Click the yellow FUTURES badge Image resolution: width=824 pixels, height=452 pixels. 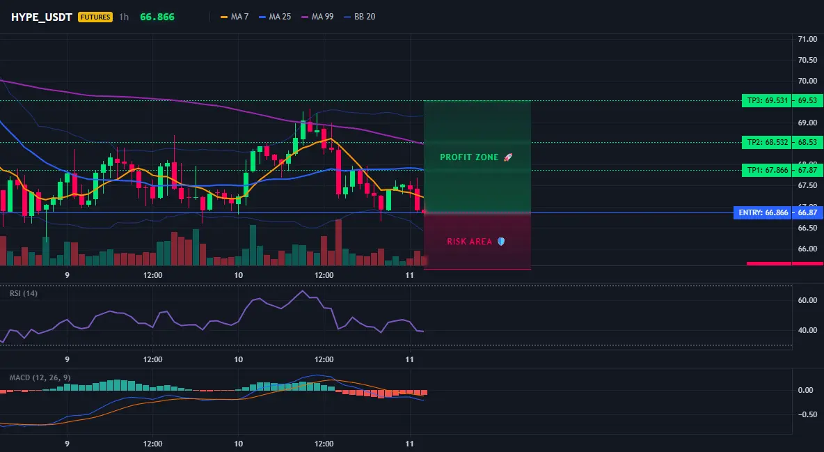[95, 17]
